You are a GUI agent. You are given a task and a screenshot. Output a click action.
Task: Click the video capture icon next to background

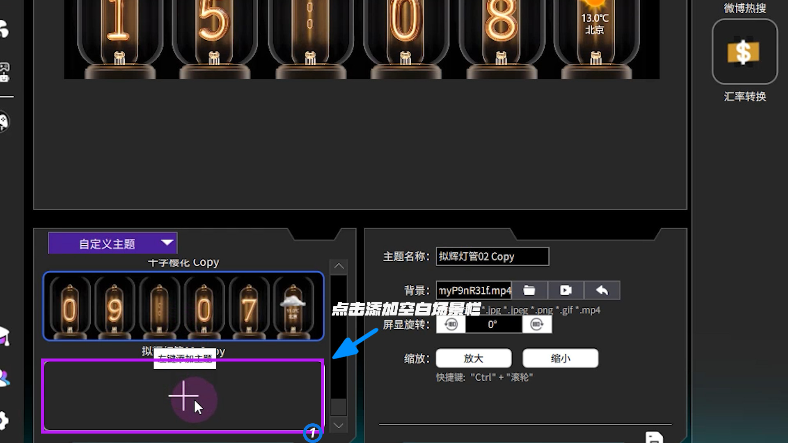coord(566,290)
